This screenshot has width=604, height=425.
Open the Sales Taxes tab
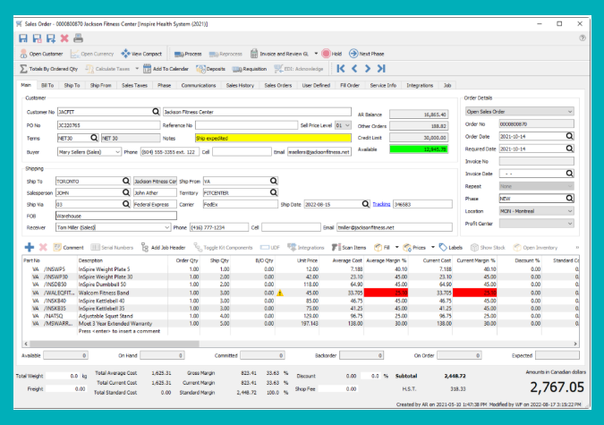coord(134,85)
